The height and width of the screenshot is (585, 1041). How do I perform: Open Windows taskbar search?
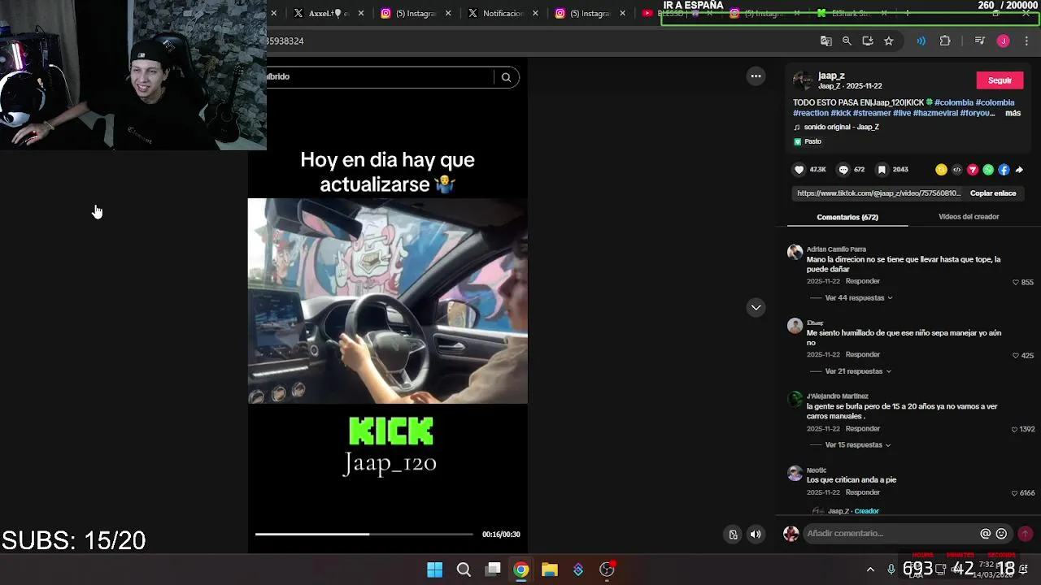tap(464, 570)
